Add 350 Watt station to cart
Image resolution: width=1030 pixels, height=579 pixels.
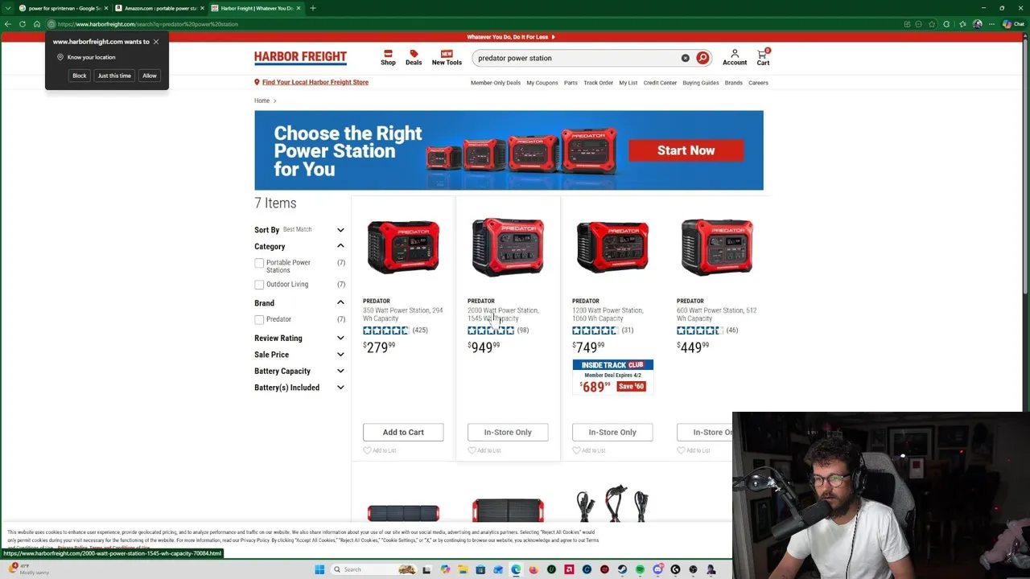click(403, 433)
